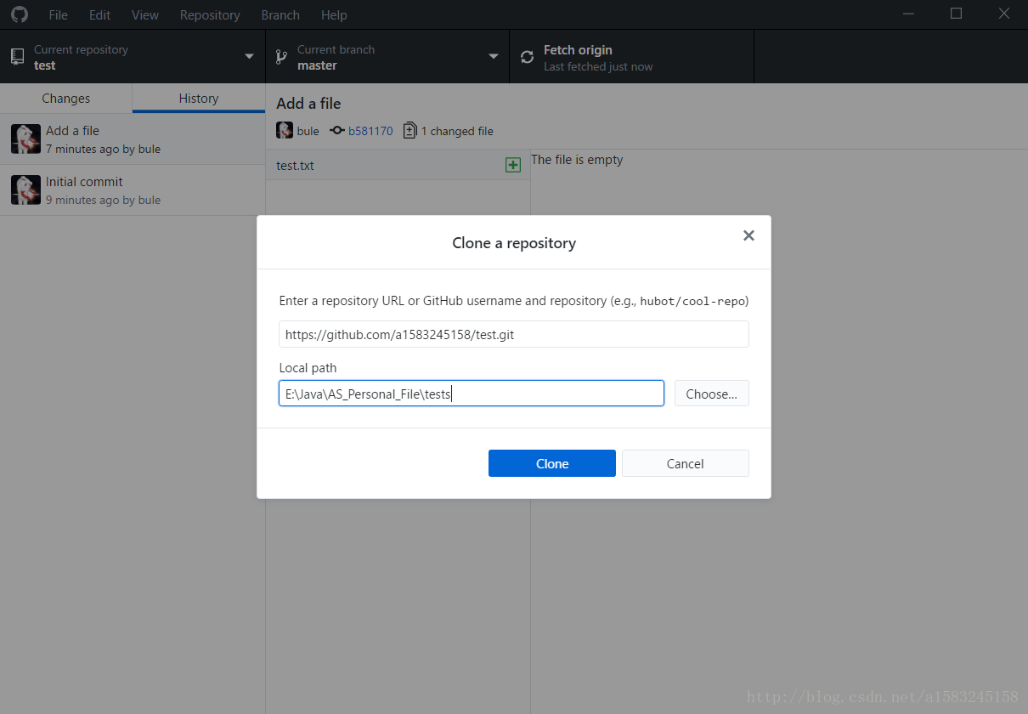The width and height of the screenshot is (1028, 714).
Task: Click the Cancel button
Action: pyautogui.click(x=686, y=463)
